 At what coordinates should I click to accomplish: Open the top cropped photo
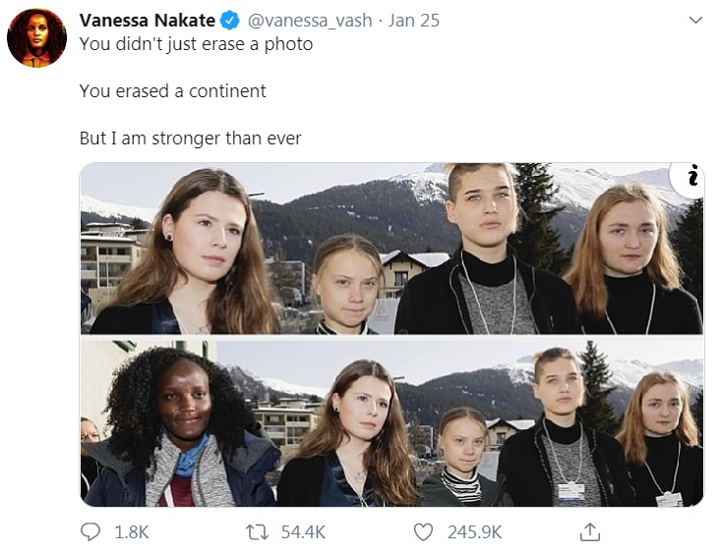(x=390, y=249)
